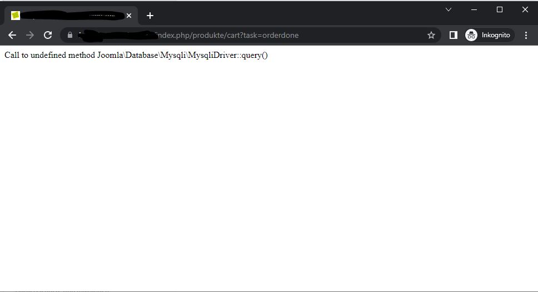Minimize the browser window
Viewport: 538px width, 292px height.
[474, 9]
